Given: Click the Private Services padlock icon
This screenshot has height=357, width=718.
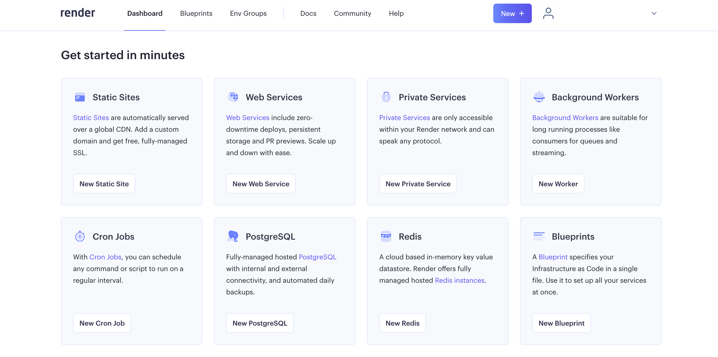Looking at the screenshot, I should coord(386,97).
